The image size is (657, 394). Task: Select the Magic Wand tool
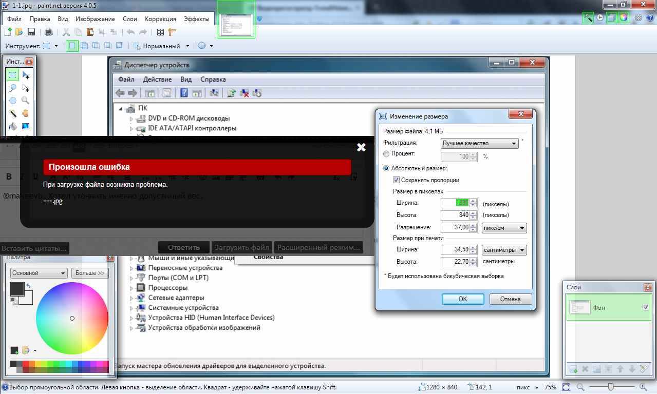[13, 113]
